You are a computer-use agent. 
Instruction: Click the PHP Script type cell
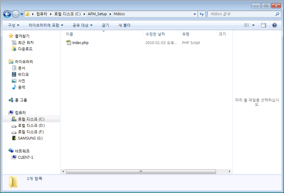191,43
